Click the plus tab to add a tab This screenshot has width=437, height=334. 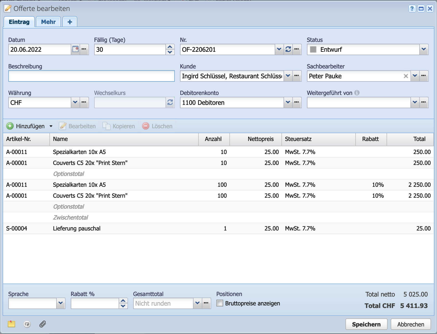point(70,22)
